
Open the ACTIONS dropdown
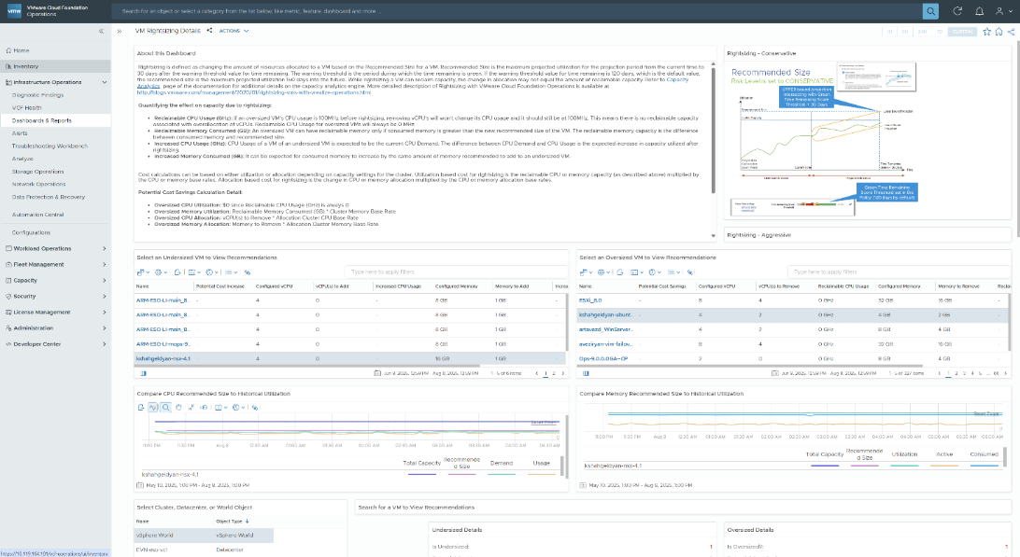pos(231,31)
